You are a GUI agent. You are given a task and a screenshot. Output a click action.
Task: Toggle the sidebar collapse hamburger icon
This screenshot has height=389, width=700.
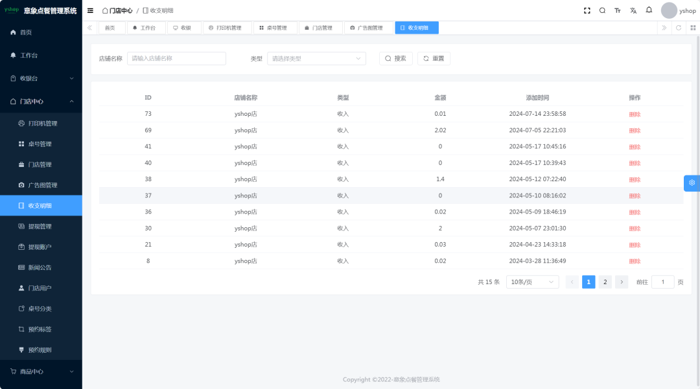point(90,10)
